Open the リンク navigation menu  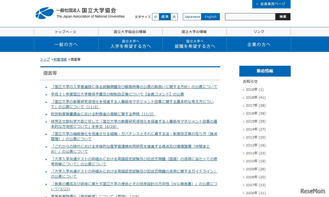pyautogui.click(x=259, y=32)
